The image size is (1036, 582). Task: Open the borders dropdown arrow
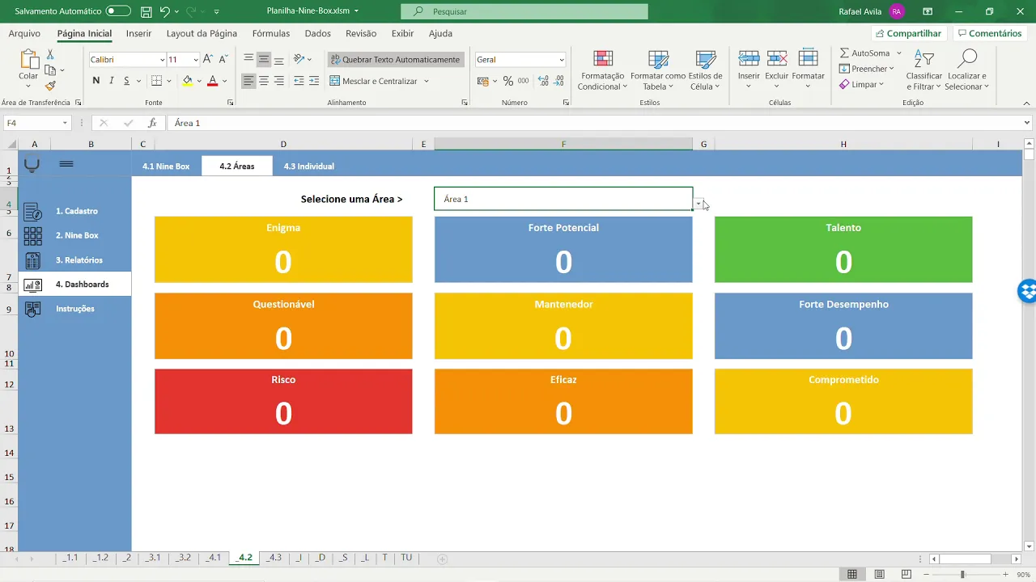(169, 81)
